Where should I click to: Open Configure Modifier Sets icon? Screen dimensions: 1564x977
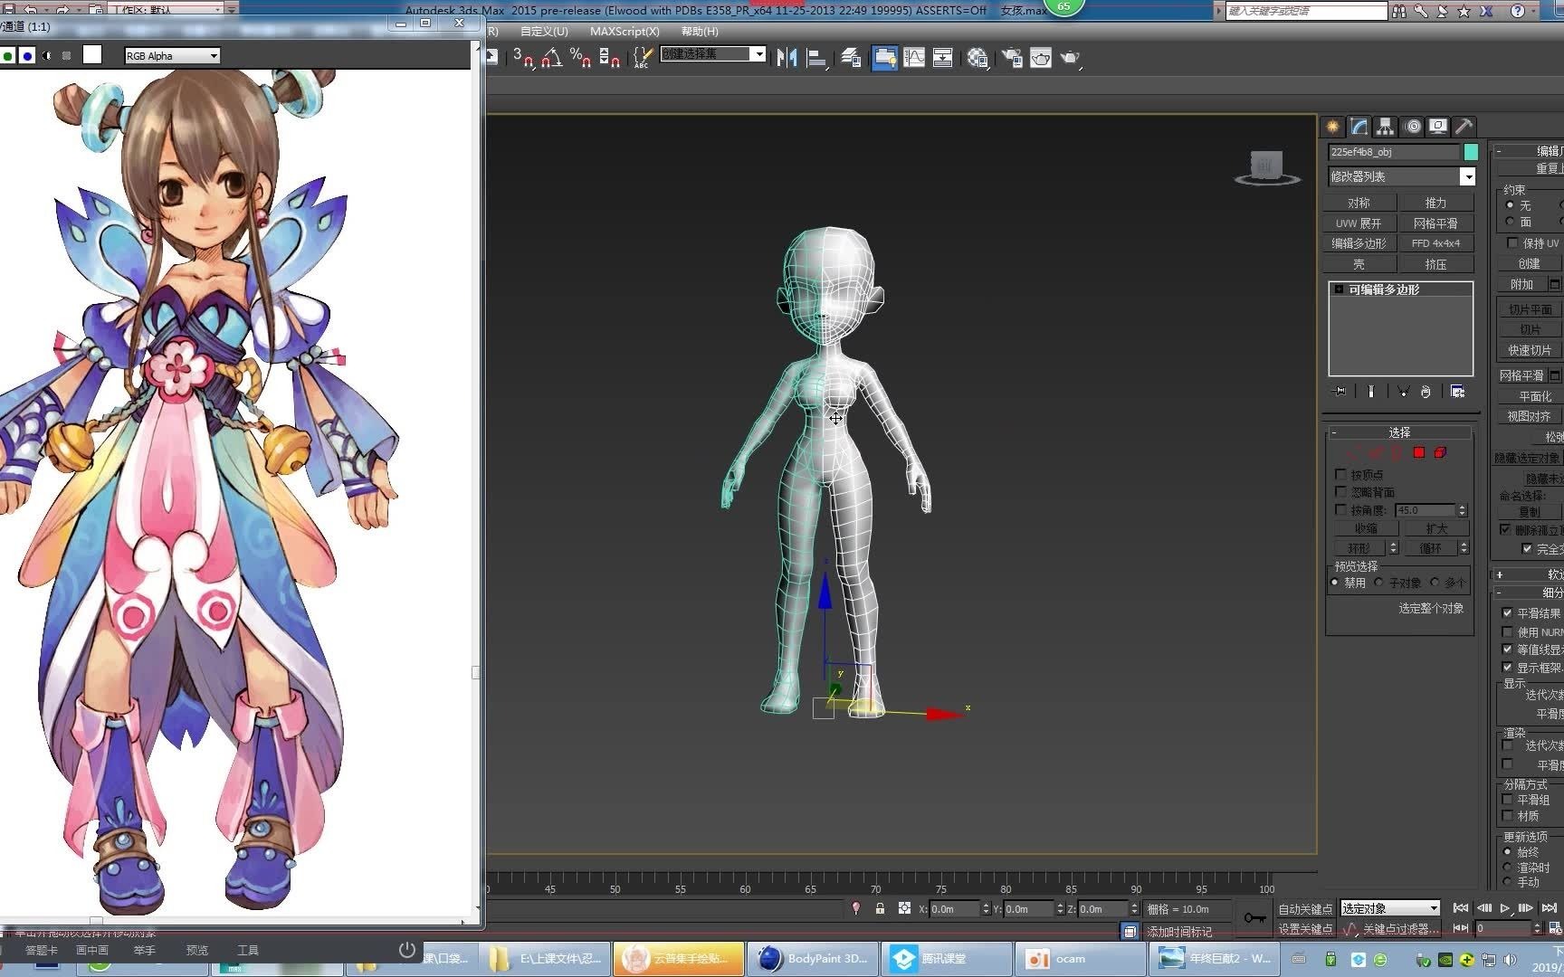1457,392
